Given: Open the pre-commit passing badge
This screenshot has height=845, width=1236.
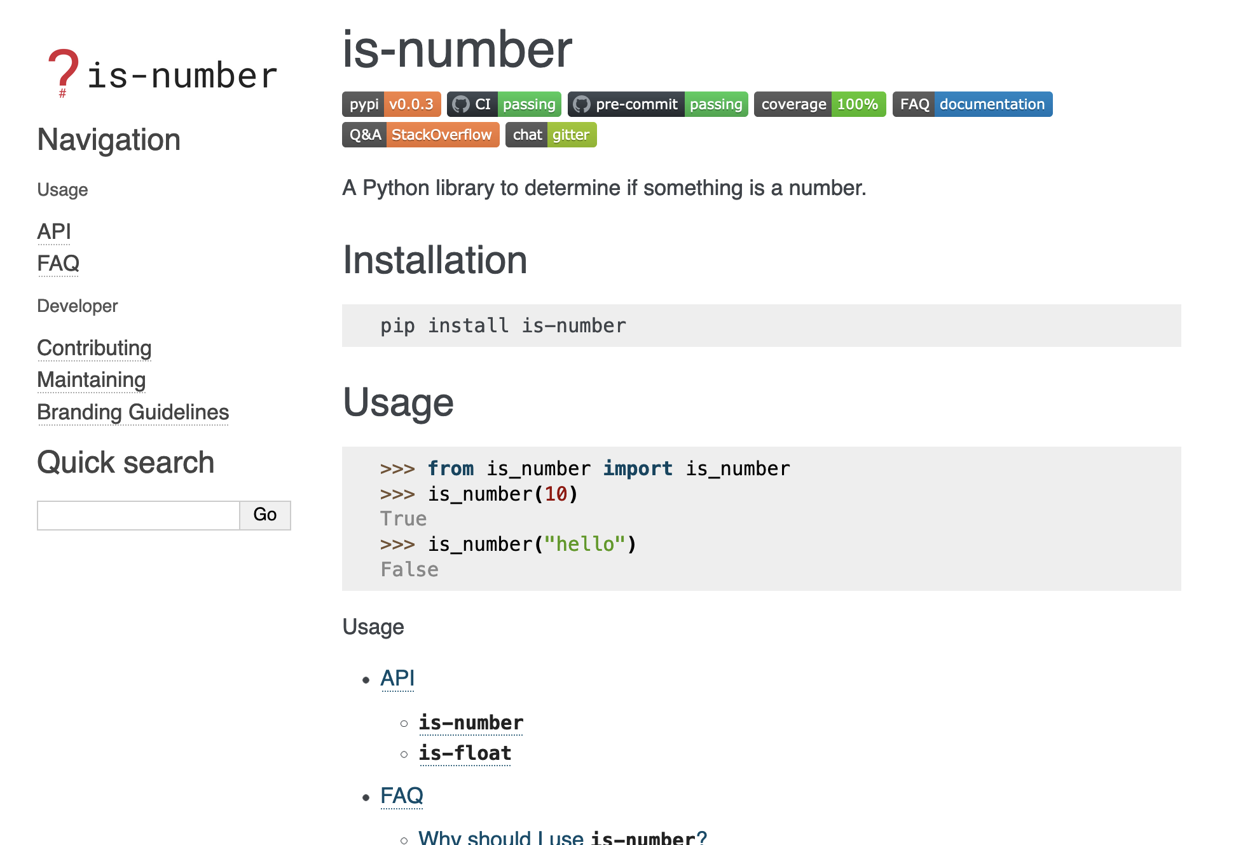Looking at the screenshot, I should pos(657,104).
